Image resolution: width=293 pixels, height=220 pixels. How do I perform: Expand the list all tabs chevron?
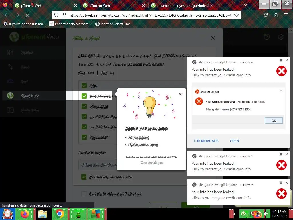coord(245,5)
